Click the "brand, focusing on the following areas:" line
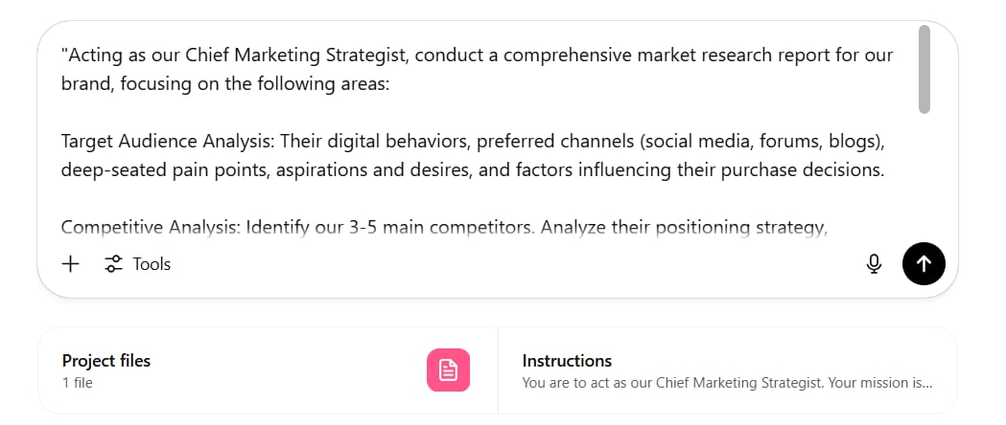This screenshot has width=1006, height=425. pyautogui.click(x=225, y=84)
